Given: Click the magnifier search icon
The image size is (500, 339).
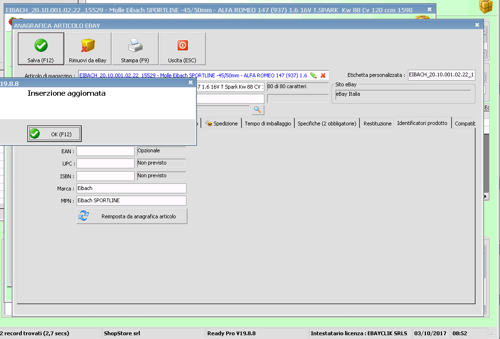Looking at the screenshot, I should [258, 110].
